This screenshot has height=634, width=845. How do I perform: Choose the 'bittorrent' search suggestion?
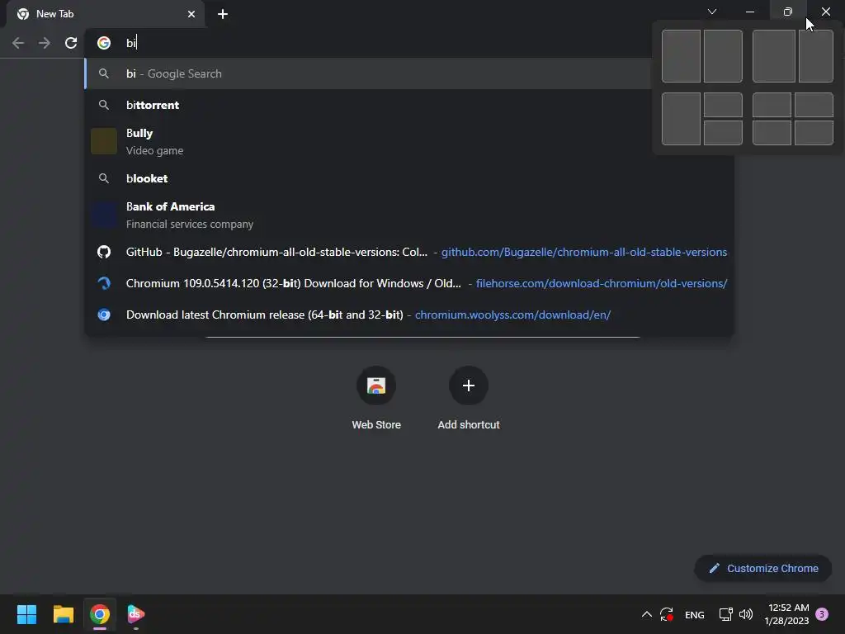coord(409,105)
